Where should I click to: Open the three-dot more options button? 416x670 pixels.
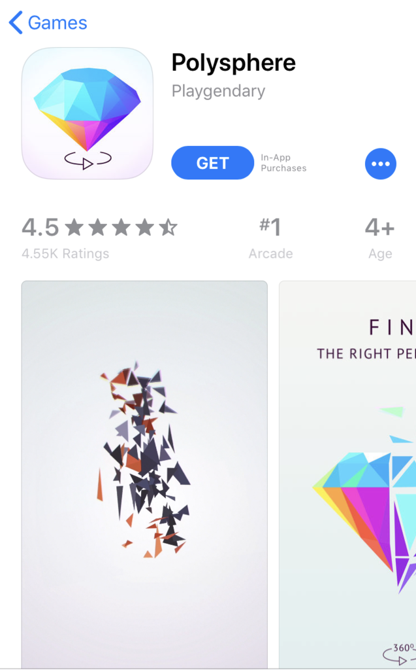coord(381,164)
